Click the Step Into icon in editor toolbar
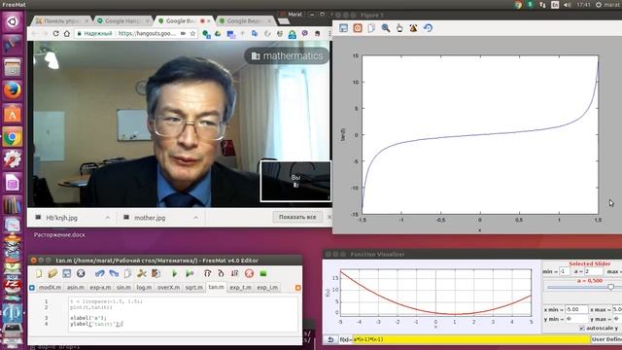This screenshot has width=622, height=350. (x=207, y=273)
